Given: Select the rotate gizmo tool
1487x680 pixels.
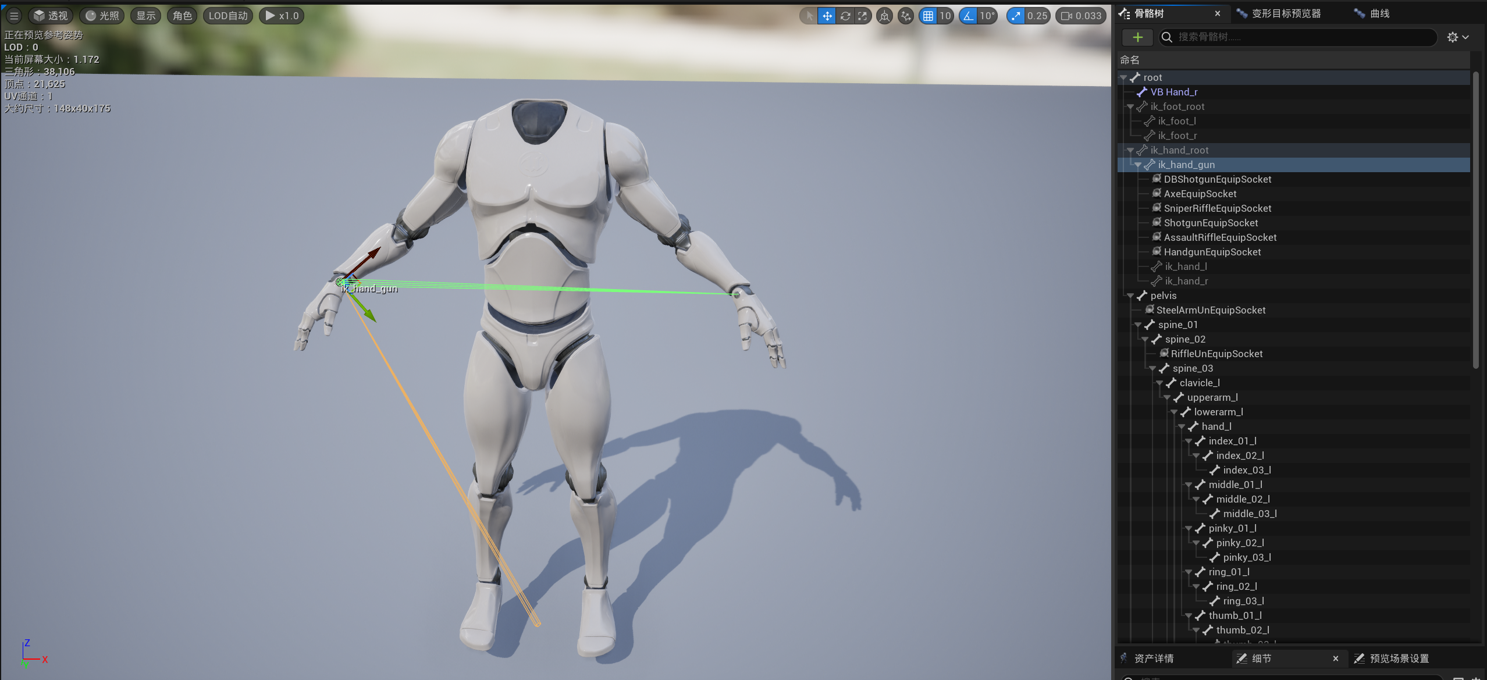Looking at the screenshot, I should tap(845, 16).
